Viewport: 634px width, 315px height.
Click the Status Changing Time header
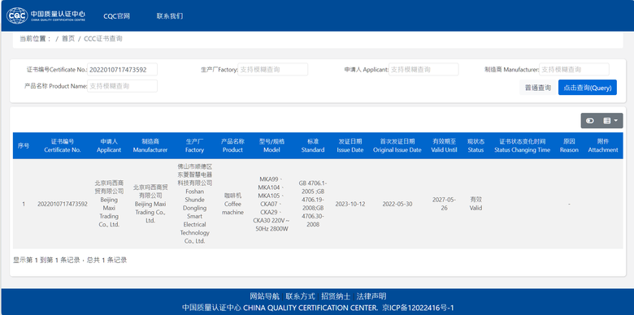pos(522,146)
